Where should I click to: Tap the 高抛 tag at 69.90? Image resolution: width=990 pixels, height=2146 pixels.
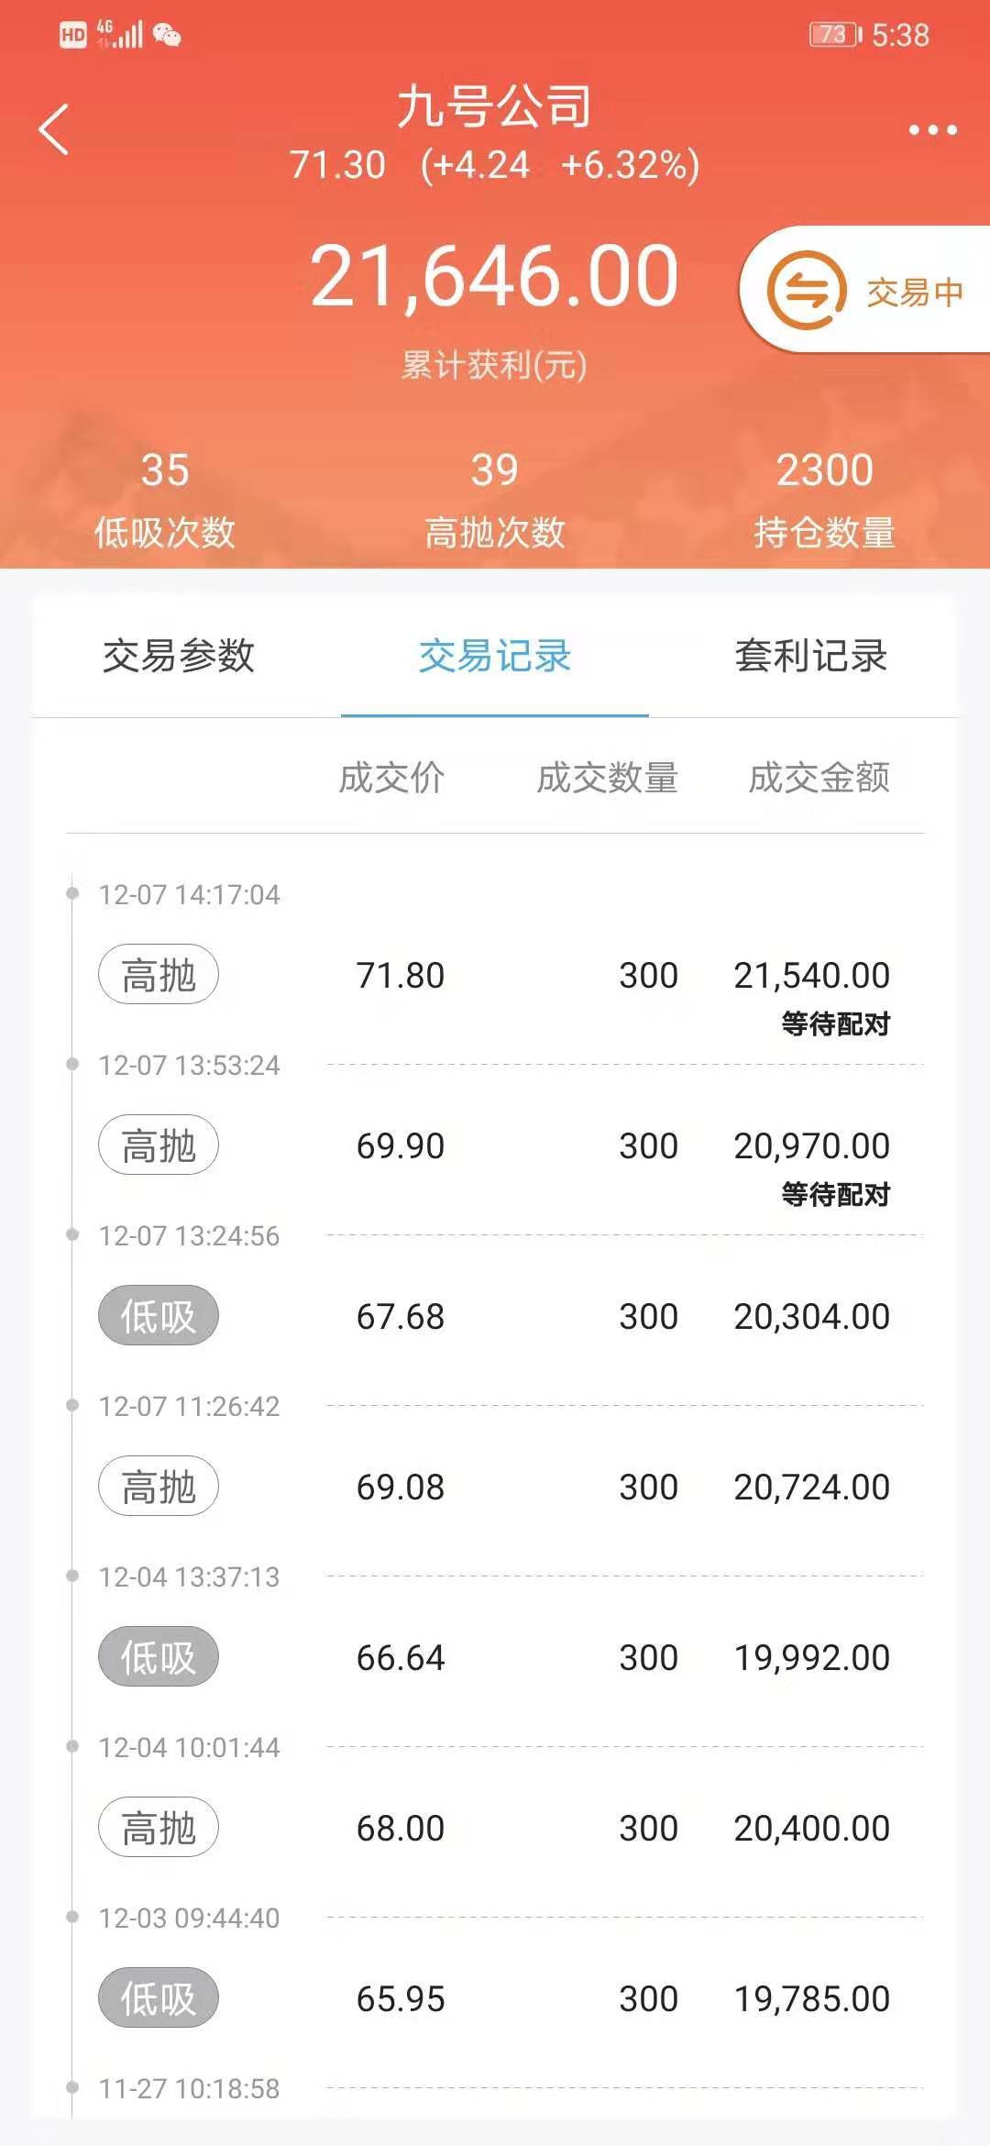coord(159,1145)
